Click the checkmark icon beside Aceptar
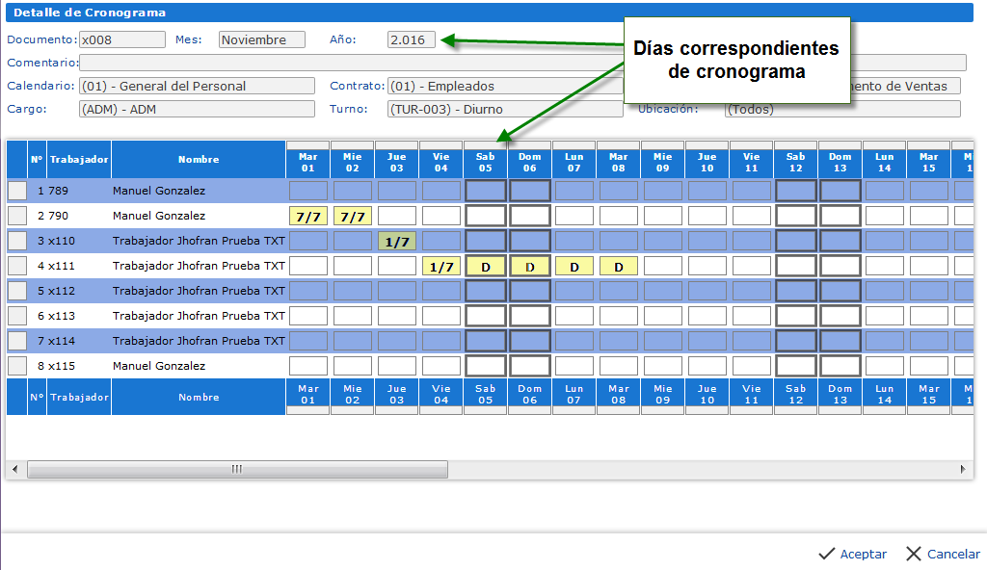This screenshot has width=987, height=570. point(826,554)
